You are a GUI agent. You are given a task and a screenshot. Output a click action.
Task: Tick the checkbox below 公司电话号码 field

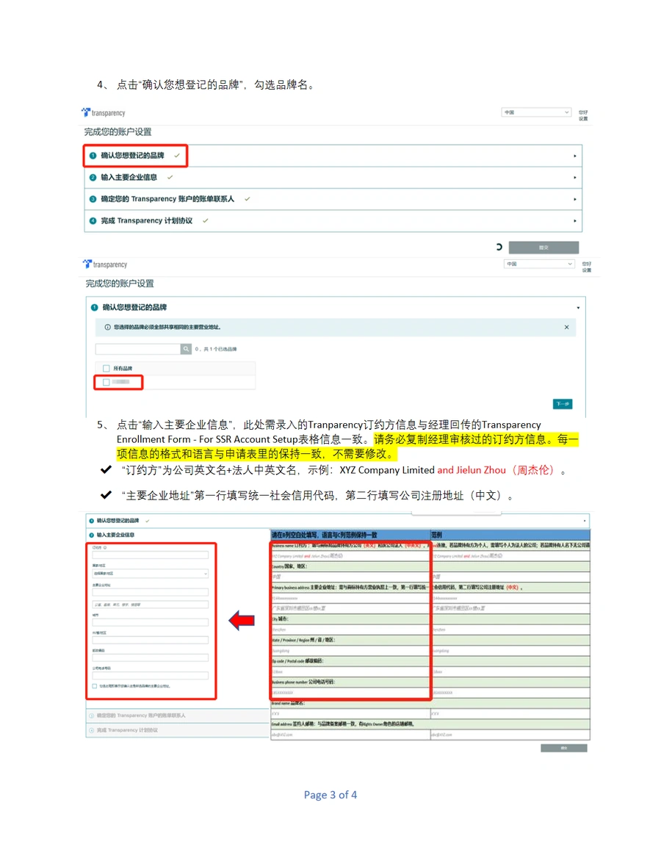pyautogui.click(x=95, y=686)
